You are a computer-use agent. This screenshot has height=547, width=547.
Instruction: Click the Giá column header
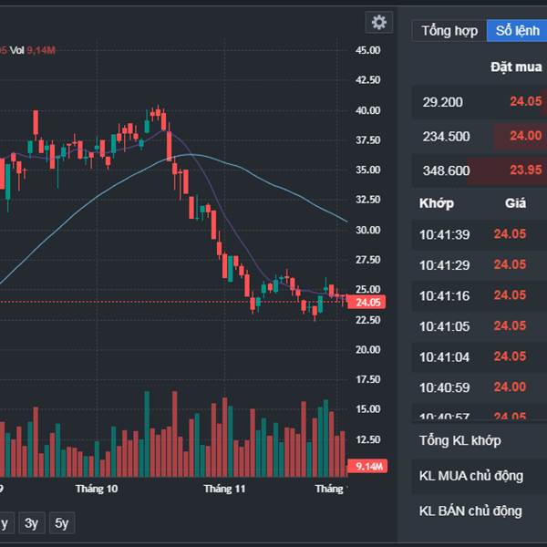pyautogui.click(x=515, y=203)
